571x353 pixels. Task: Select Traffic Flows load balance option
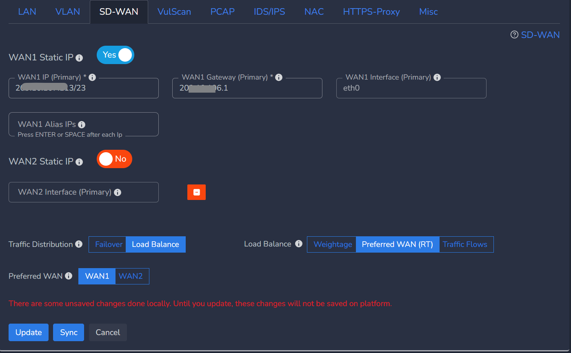[x=465, y=244]
